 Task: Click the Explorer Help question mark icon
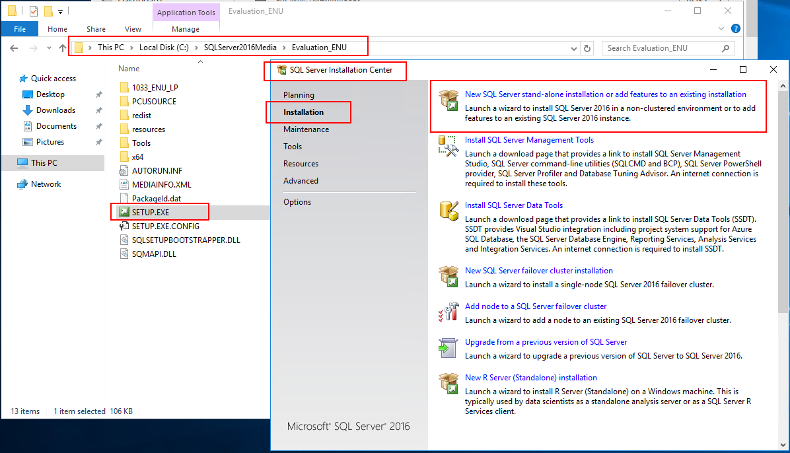pyautogui.click(x=736, y=28)
